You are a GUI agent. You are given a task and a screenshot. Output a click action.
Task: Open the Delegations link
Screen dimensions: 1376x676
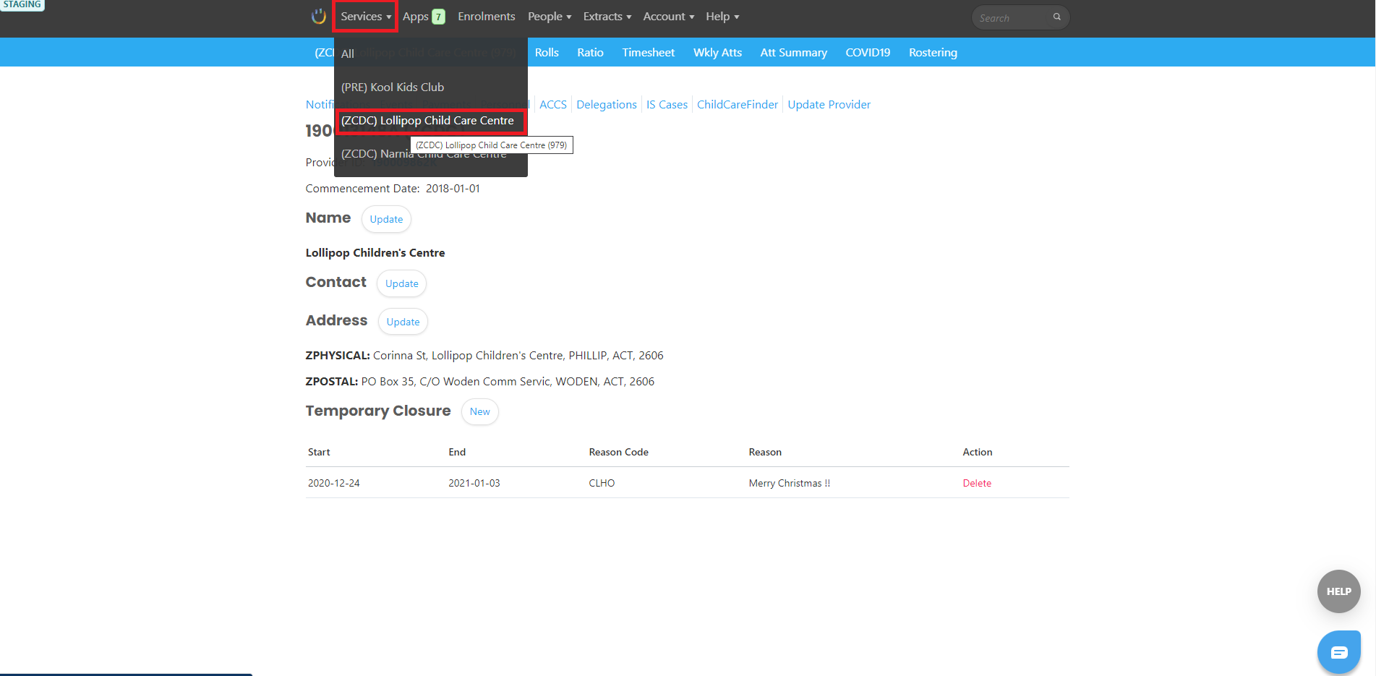[x=607, y=105]
